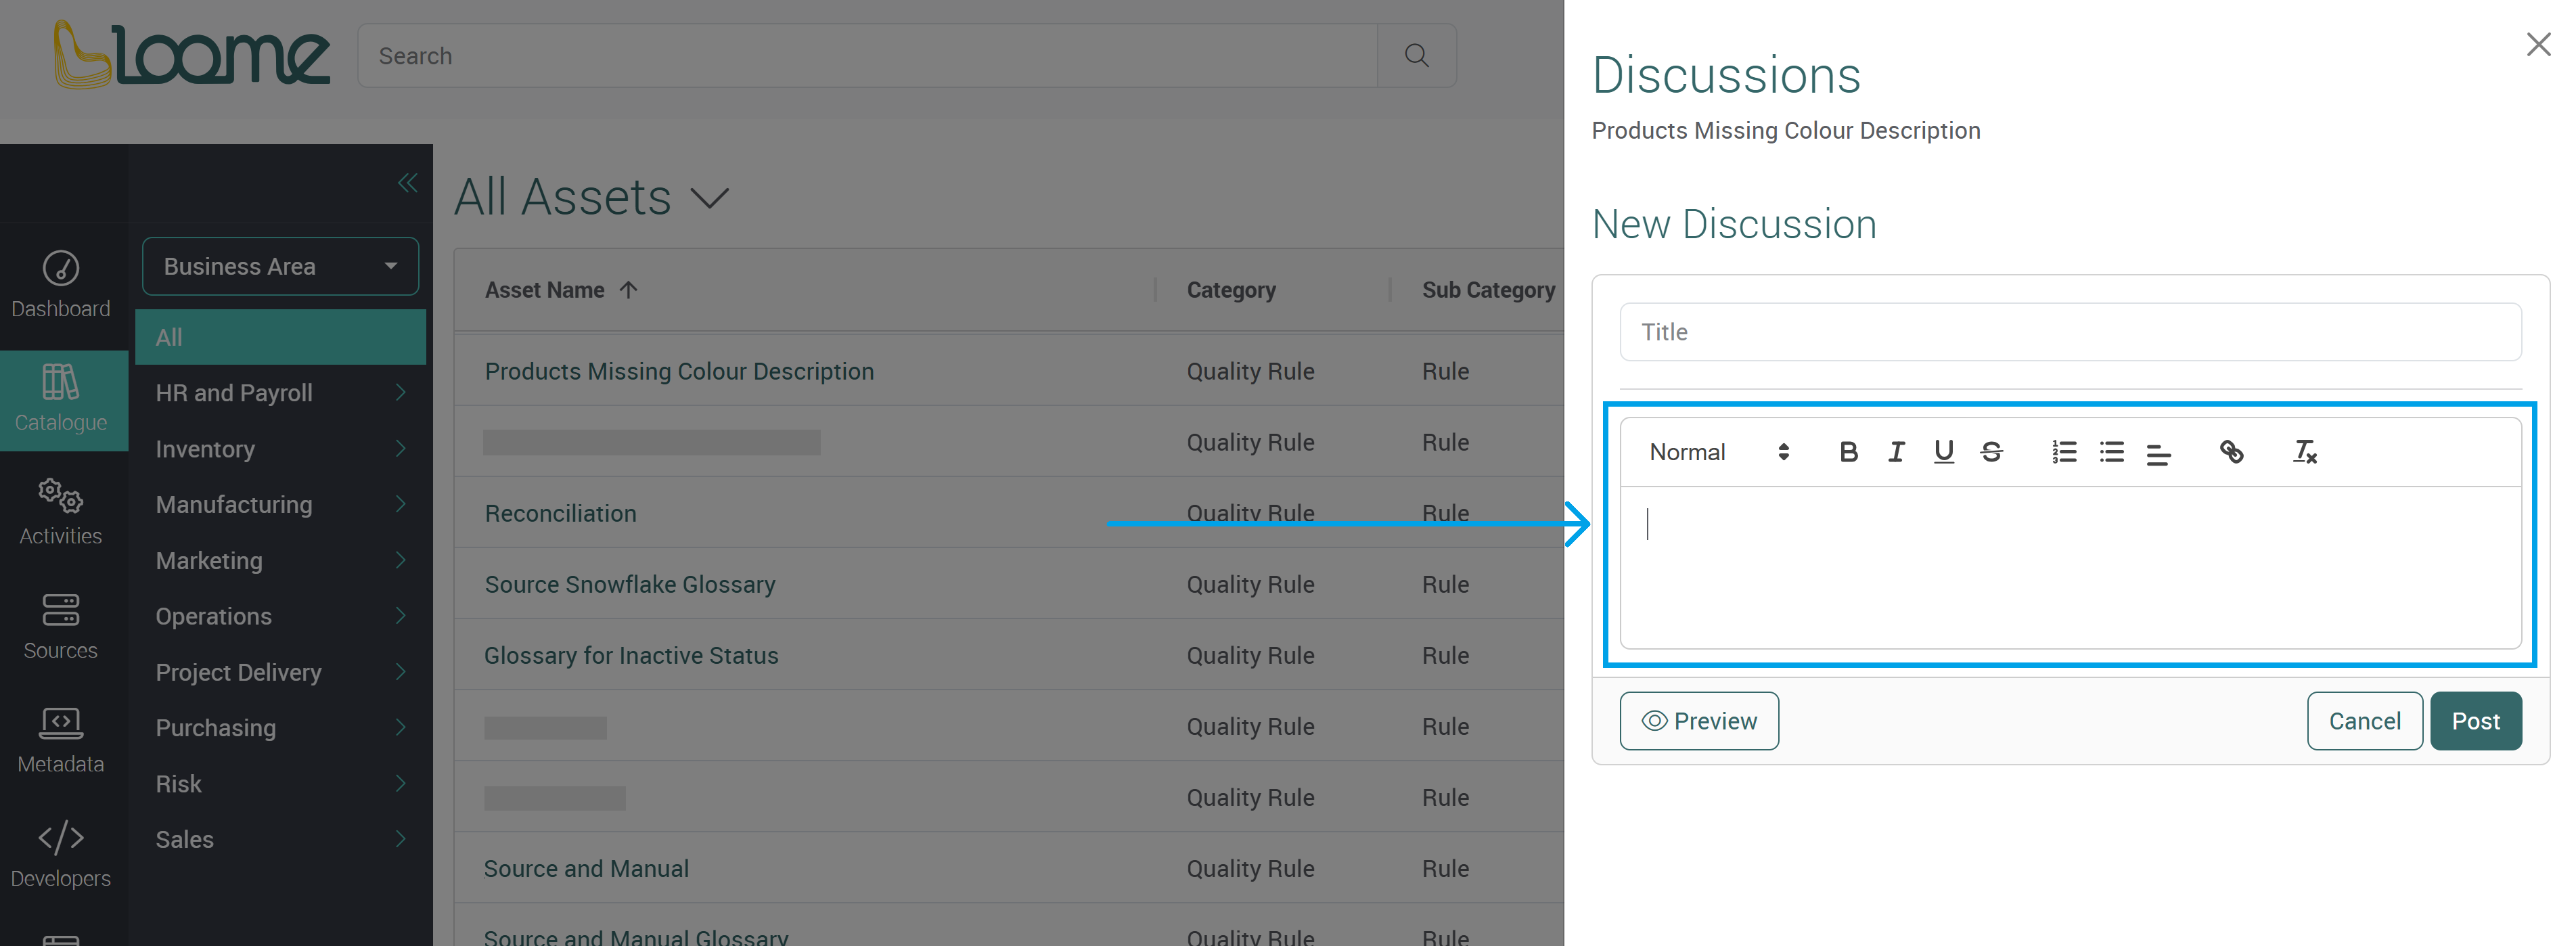Open text alignment options
Screen dimensions: 2576x946
coord(2158,454)
